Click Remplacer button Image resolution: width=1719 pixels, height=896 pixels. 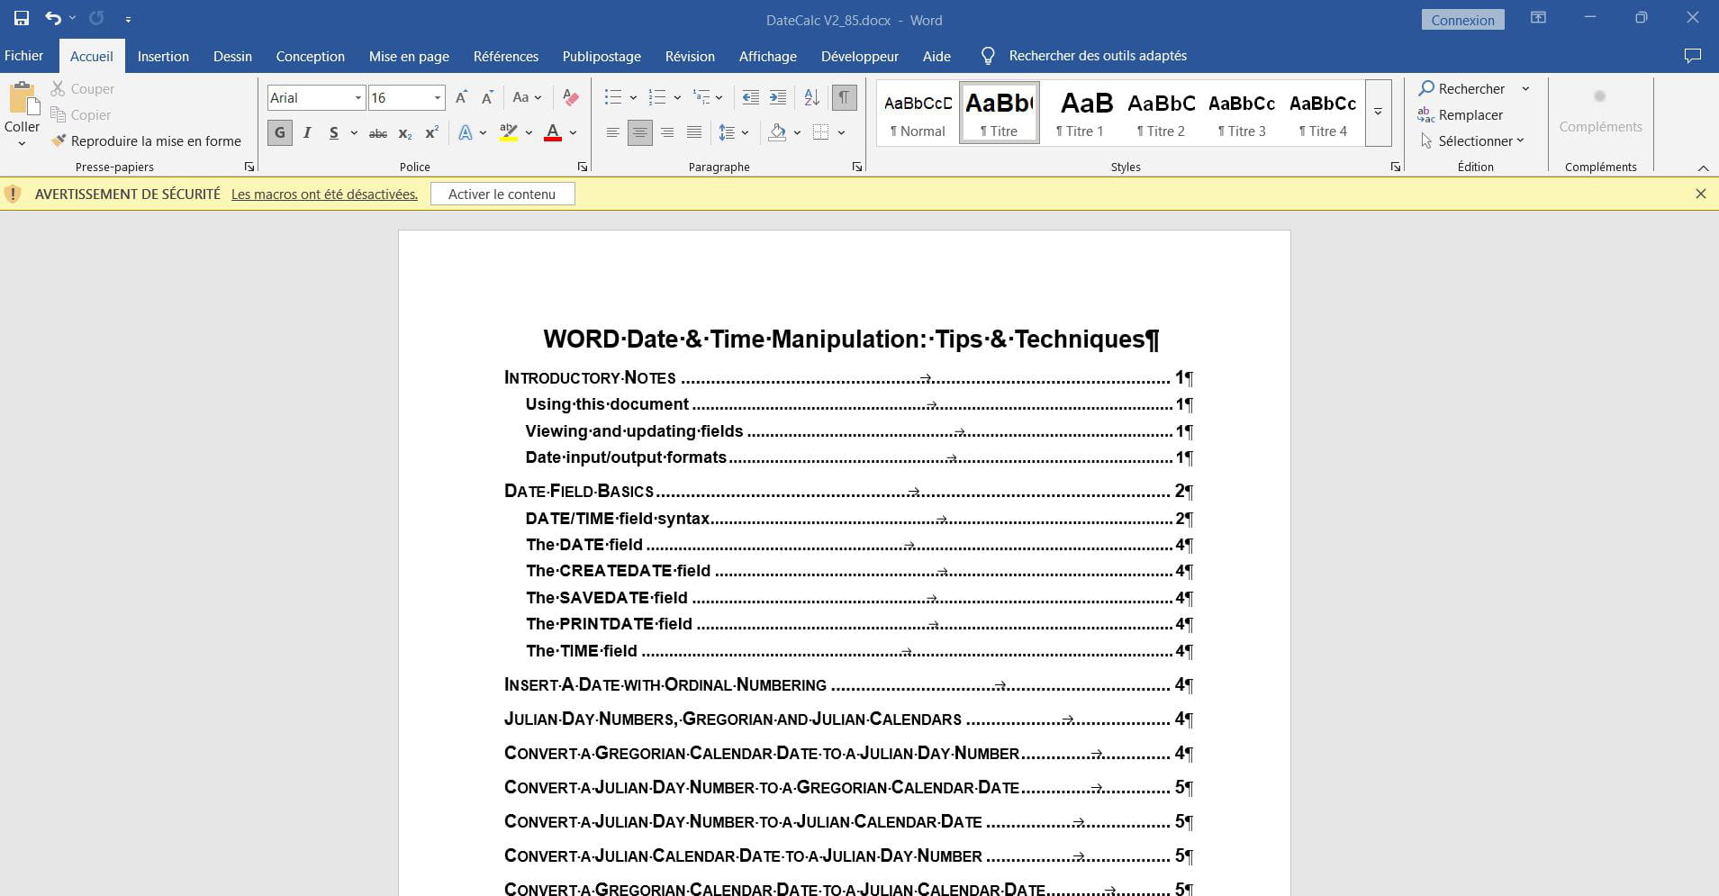(1460, 114)
